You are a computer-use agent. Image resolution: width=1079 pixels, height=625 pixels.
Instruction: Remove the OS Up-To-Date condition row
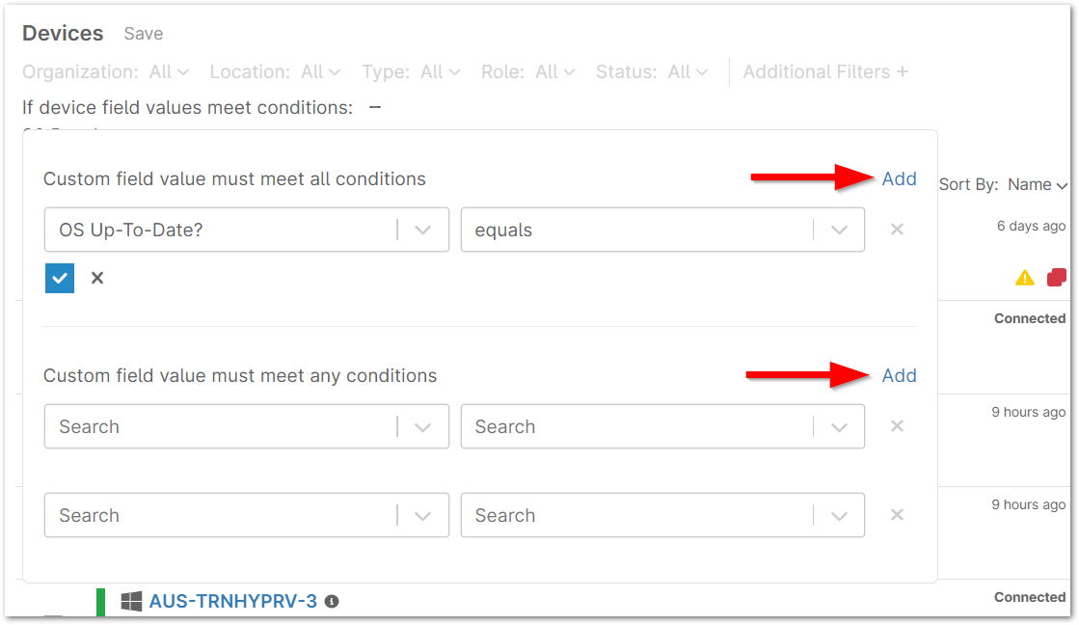pos(897,230)
